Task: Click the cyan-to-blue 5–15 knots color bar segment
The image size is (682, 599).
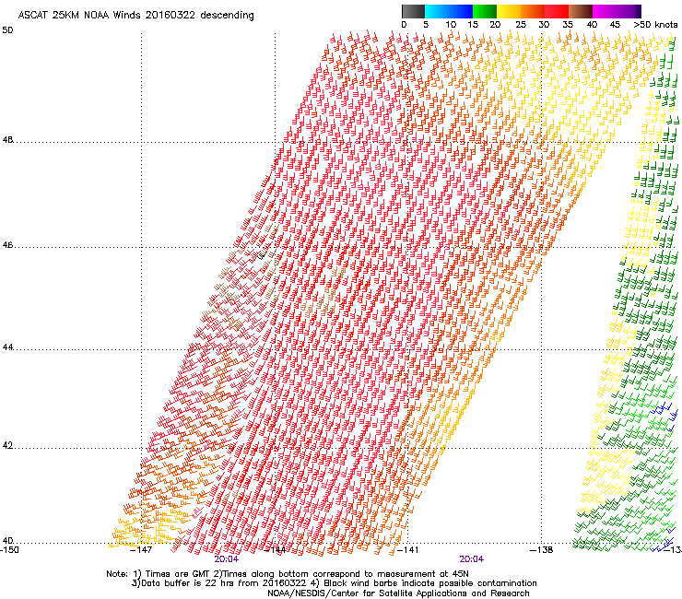Action: click(x=449, y=11)
